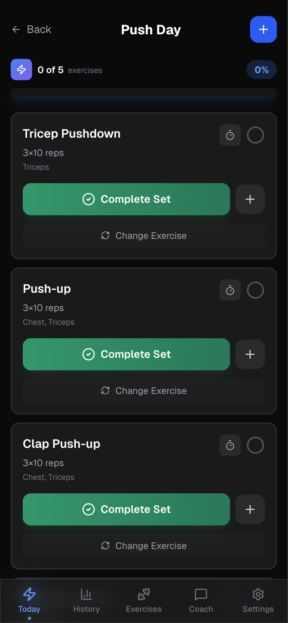Switch to the History tab
288x623 pixels.
click(x=86, y=600)
